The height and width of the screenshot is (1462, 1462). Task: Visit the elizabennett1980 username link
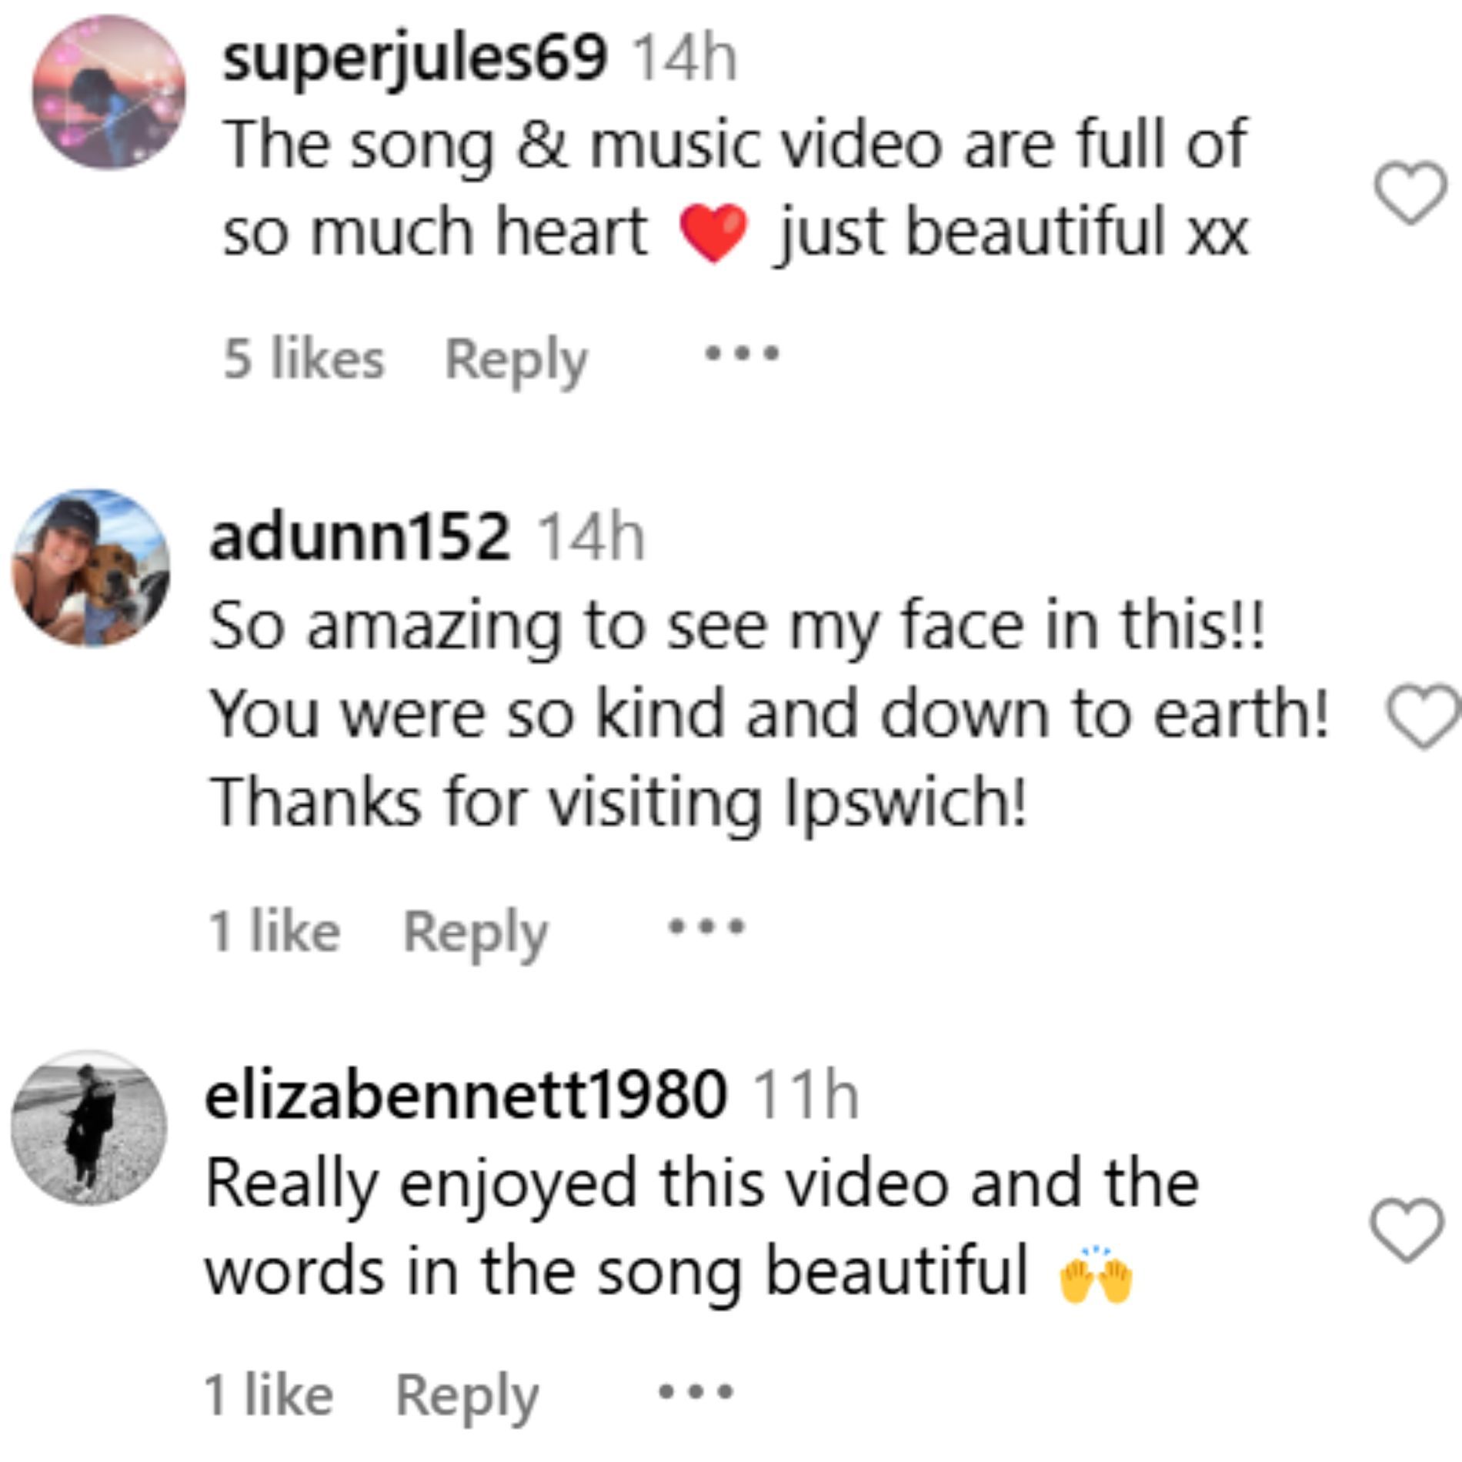point(466,1096)
